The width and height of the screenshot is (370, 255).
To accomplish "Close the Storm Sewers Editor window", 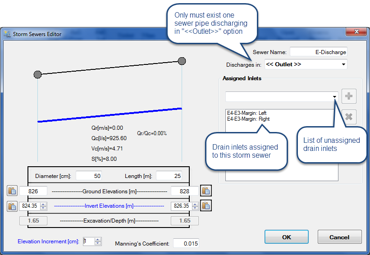I will (x=354, y=32).
